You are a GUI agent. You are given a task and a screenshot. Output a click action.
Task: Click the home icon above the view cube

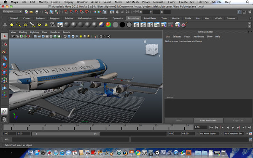pos(145,42)
